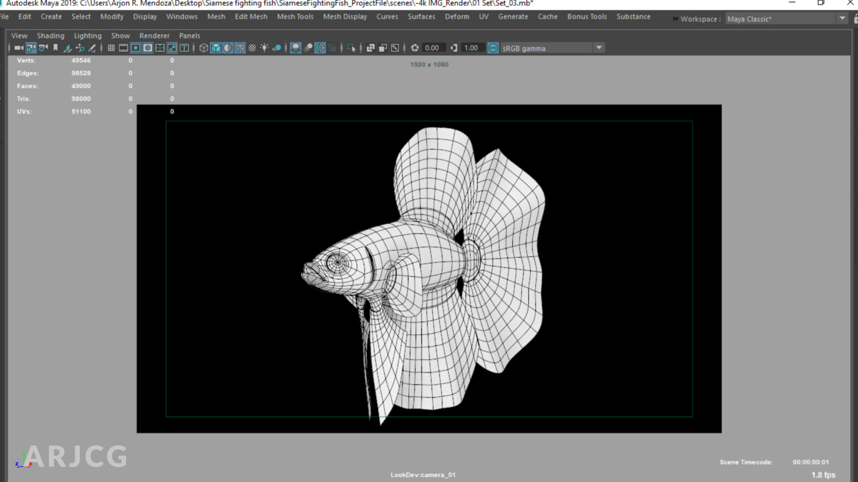Toggle the Safe Action icon
The image size is (858, 482).
pos(172,48)
